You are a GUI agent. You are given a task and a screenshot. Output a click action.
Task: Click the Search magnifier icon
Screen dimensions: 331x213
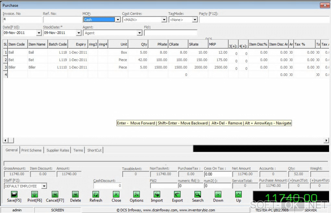pyautogui.click(x=198, y=194)
